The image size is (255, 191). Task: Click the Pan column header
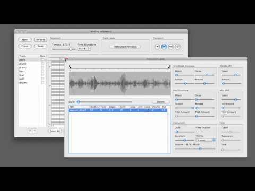164,107
